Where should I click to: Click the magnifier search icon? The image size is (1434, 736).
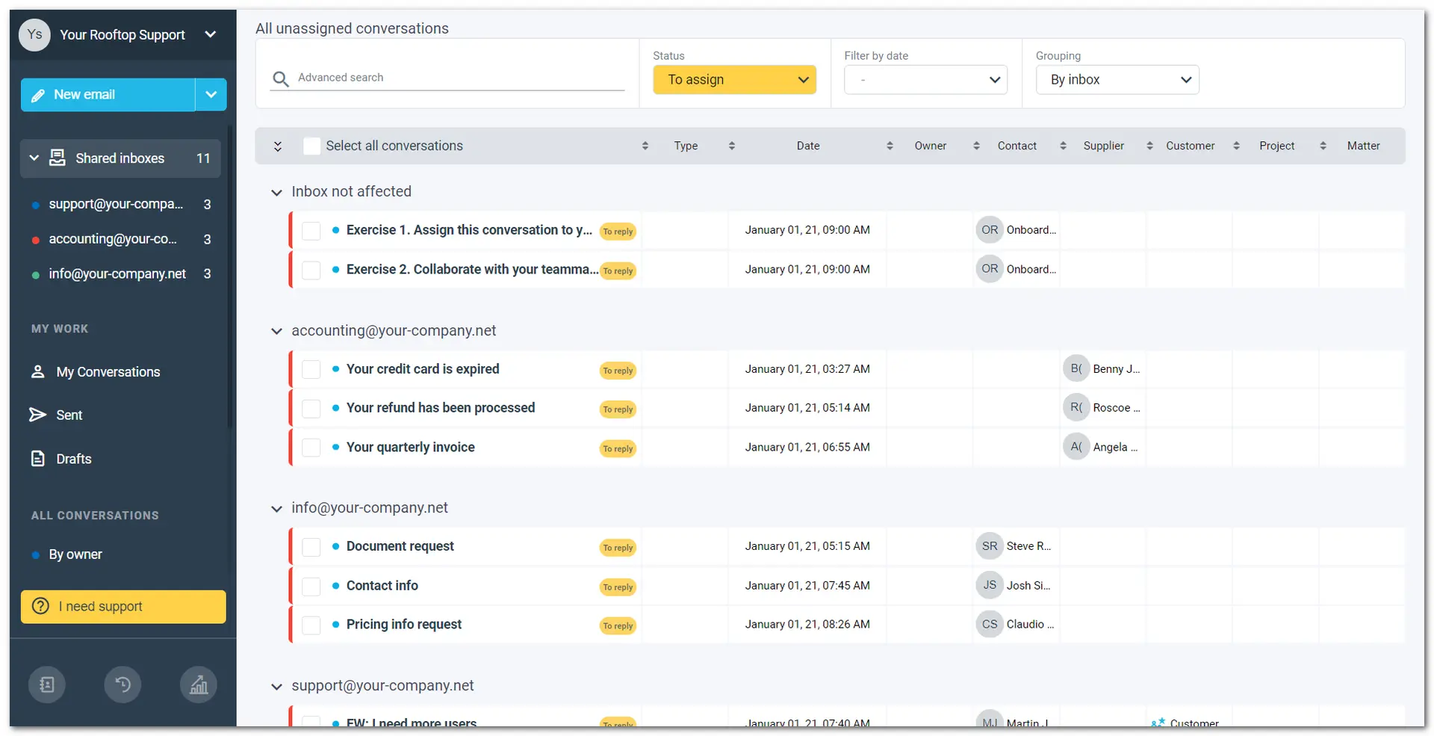tap(281, 78)
